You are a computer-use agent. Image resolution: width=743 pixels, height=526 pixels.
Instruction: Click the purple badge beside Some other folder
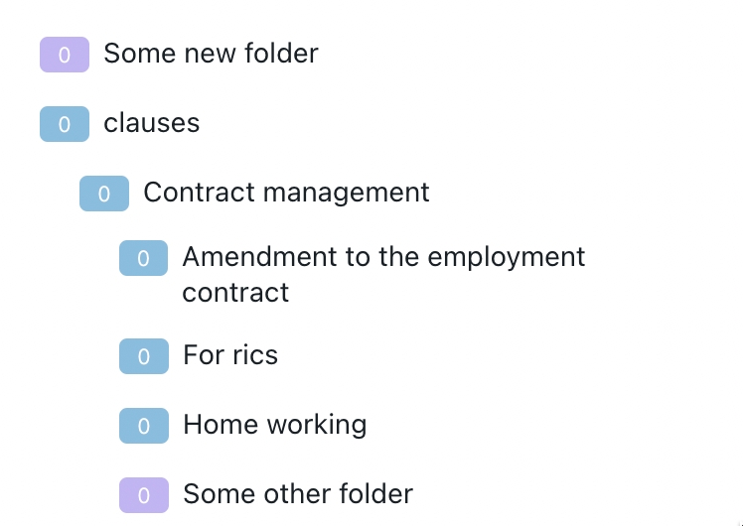pos(144,495)
